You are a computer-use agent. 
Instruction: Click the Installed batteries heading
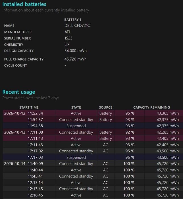point(24,4)
